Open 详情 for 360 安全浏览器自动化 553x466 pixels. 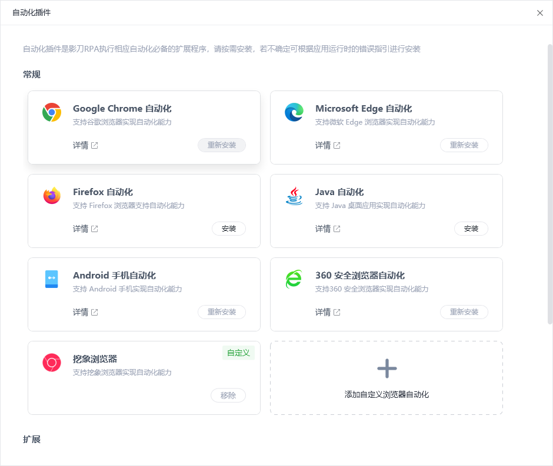(323, 313)
